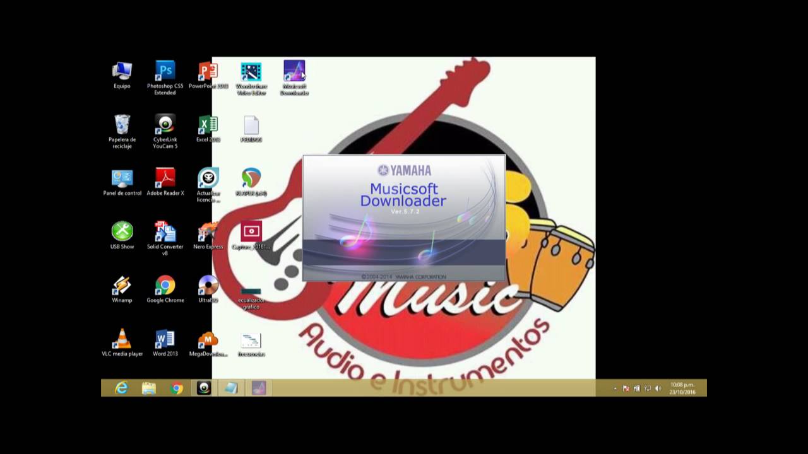
Task: Click the notepad-style taskbar icon
Action: pyautogui.click(x=232, y=388)
